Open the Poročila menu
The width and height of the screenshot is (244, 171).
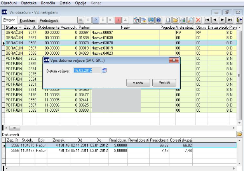click(x=48, y=3)
